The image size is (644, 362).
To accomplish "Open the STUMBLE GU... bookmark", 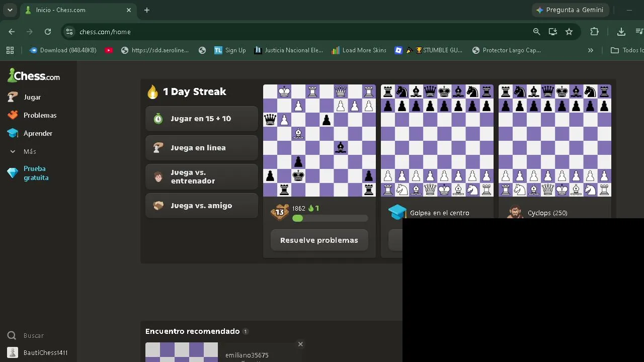I will tap(434, 50).
